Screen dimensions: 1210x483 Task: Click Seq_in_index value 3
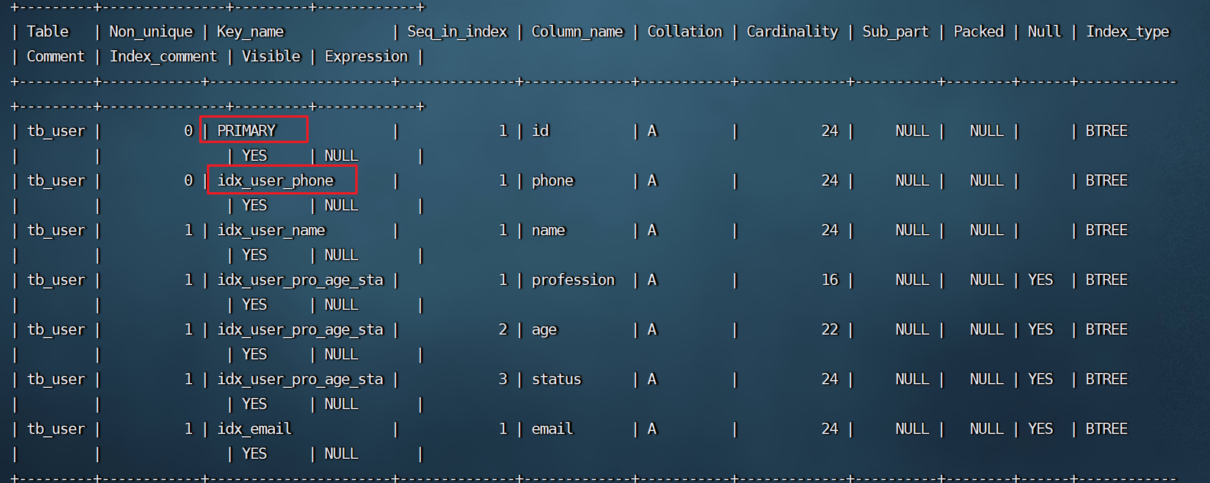point(503,379)
